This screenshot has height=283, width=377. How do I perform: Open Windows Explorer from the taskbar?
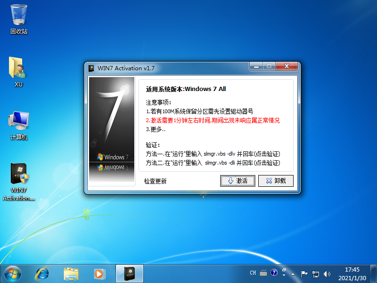71,273
